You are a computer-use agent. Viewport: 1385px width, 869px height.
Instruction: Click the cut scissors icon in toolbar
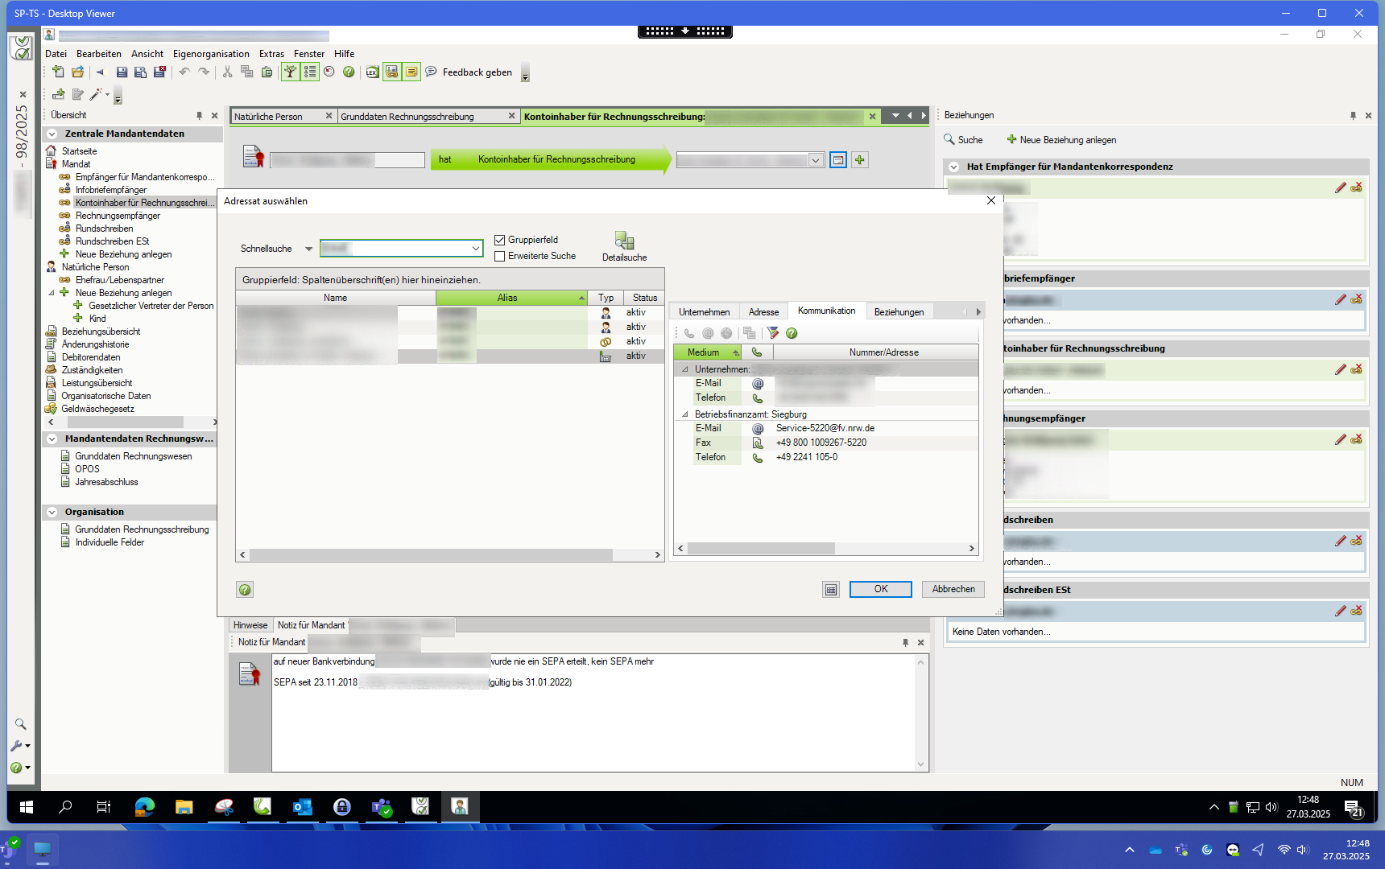tap(227, 72)
